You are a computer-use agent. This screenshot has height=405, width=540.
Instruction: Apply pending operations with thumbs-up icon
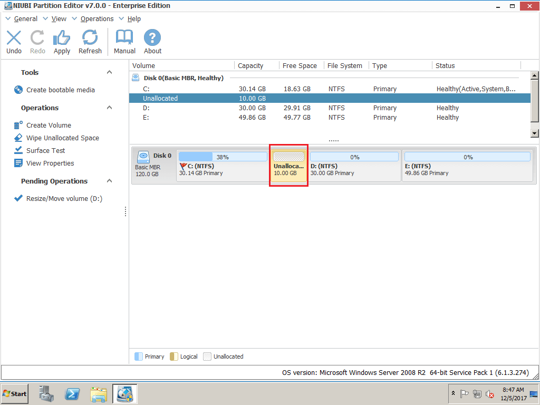tap(62, 38)
